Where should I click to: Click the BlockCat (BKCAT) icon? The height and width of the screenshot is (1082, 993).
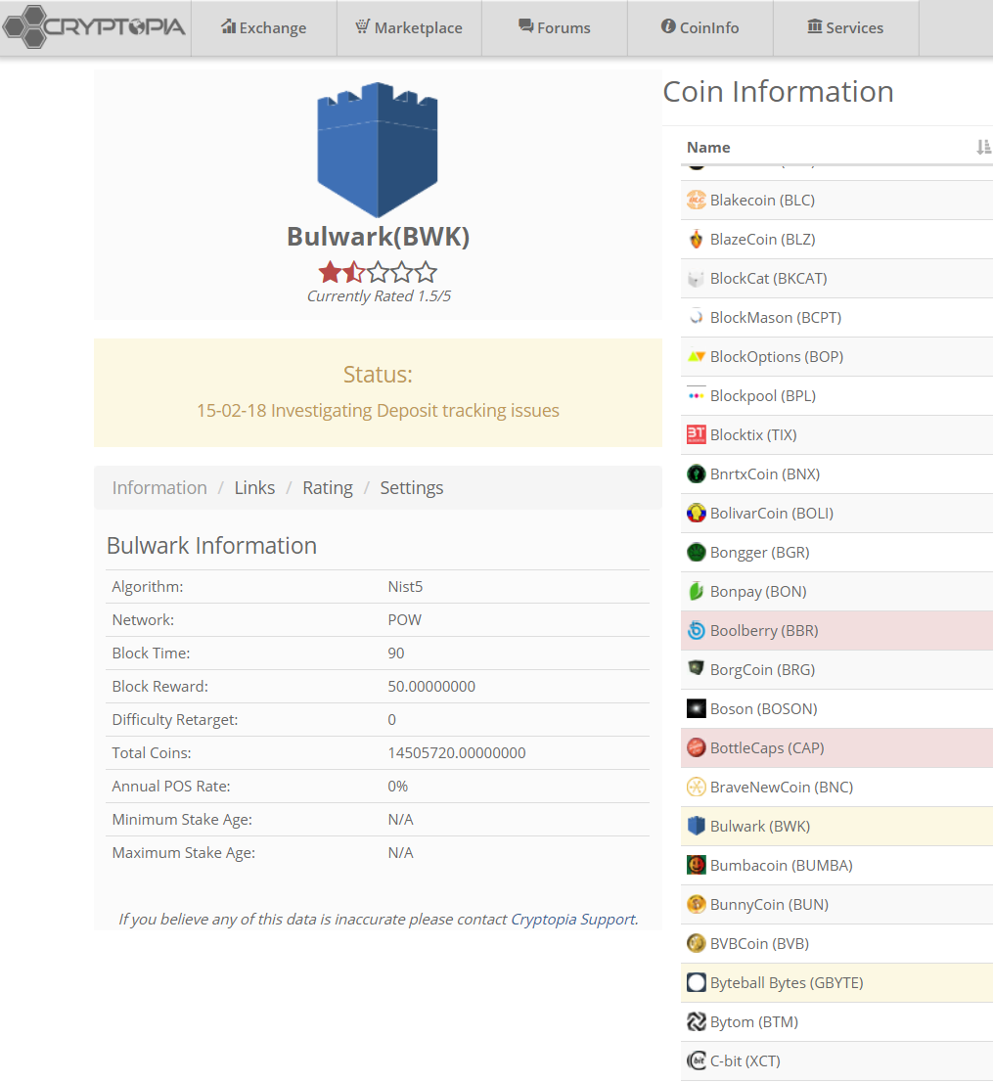click(x=697, y=279)
